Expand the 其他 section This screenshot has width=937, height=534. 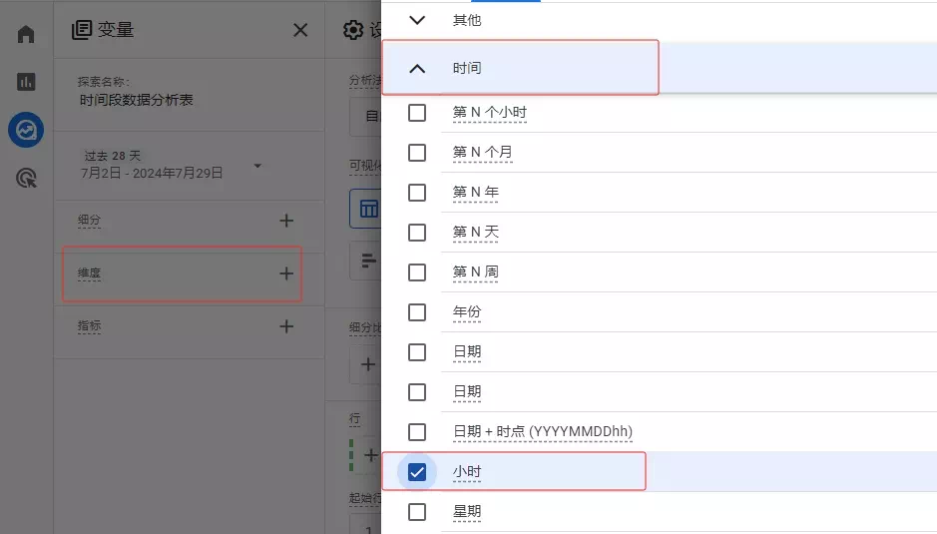(x=417, y=19)
